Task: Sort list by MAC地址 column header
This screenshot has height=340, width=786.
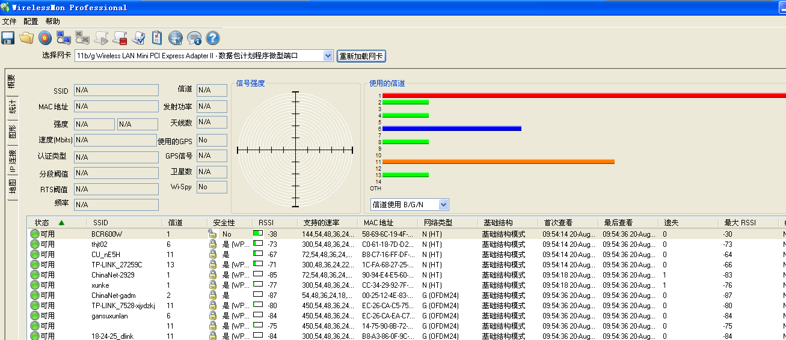Action: (388, 223)
